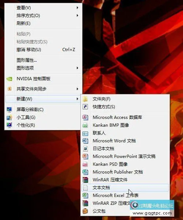Click the Microsoft Excel worksheet icon
The height and width of the screenshot is (220, 183).
point(85,195)
